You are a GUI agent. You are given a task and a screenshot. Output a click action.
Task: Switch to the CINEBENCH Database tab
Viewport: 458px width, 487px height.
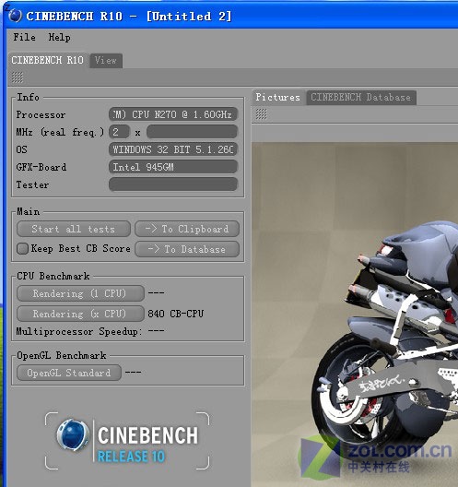pyautogui.click(x=361, y=97)
